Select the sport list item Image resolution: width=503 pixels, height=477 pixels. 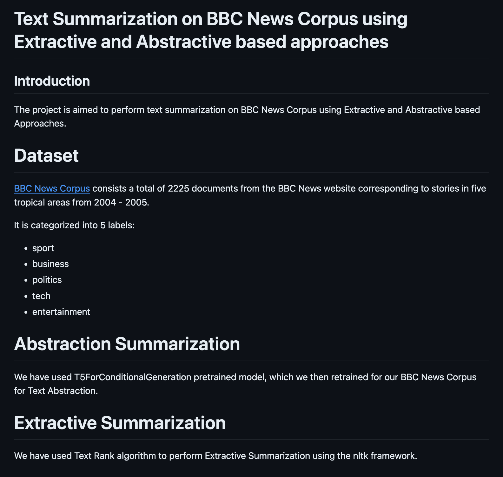point(43,248)
